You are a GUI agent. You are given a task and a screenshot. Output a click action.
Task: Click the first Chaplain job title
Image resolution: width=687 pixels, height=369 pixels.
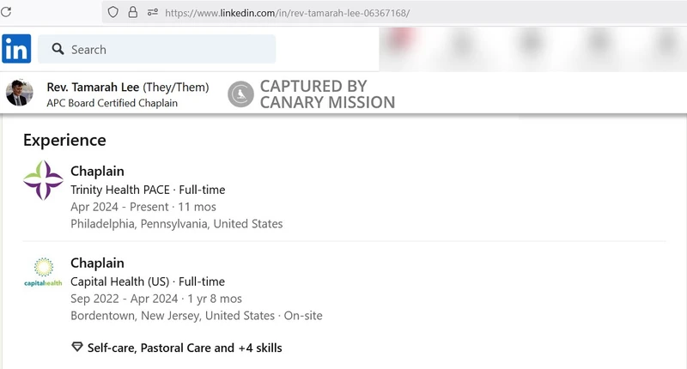click(x=97, y=171)
